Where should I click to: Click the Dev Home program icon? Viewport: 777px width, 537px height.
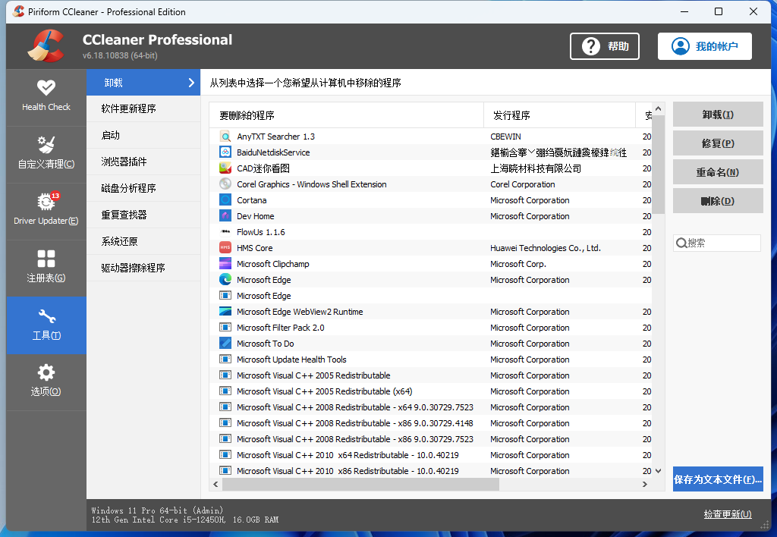225,216
